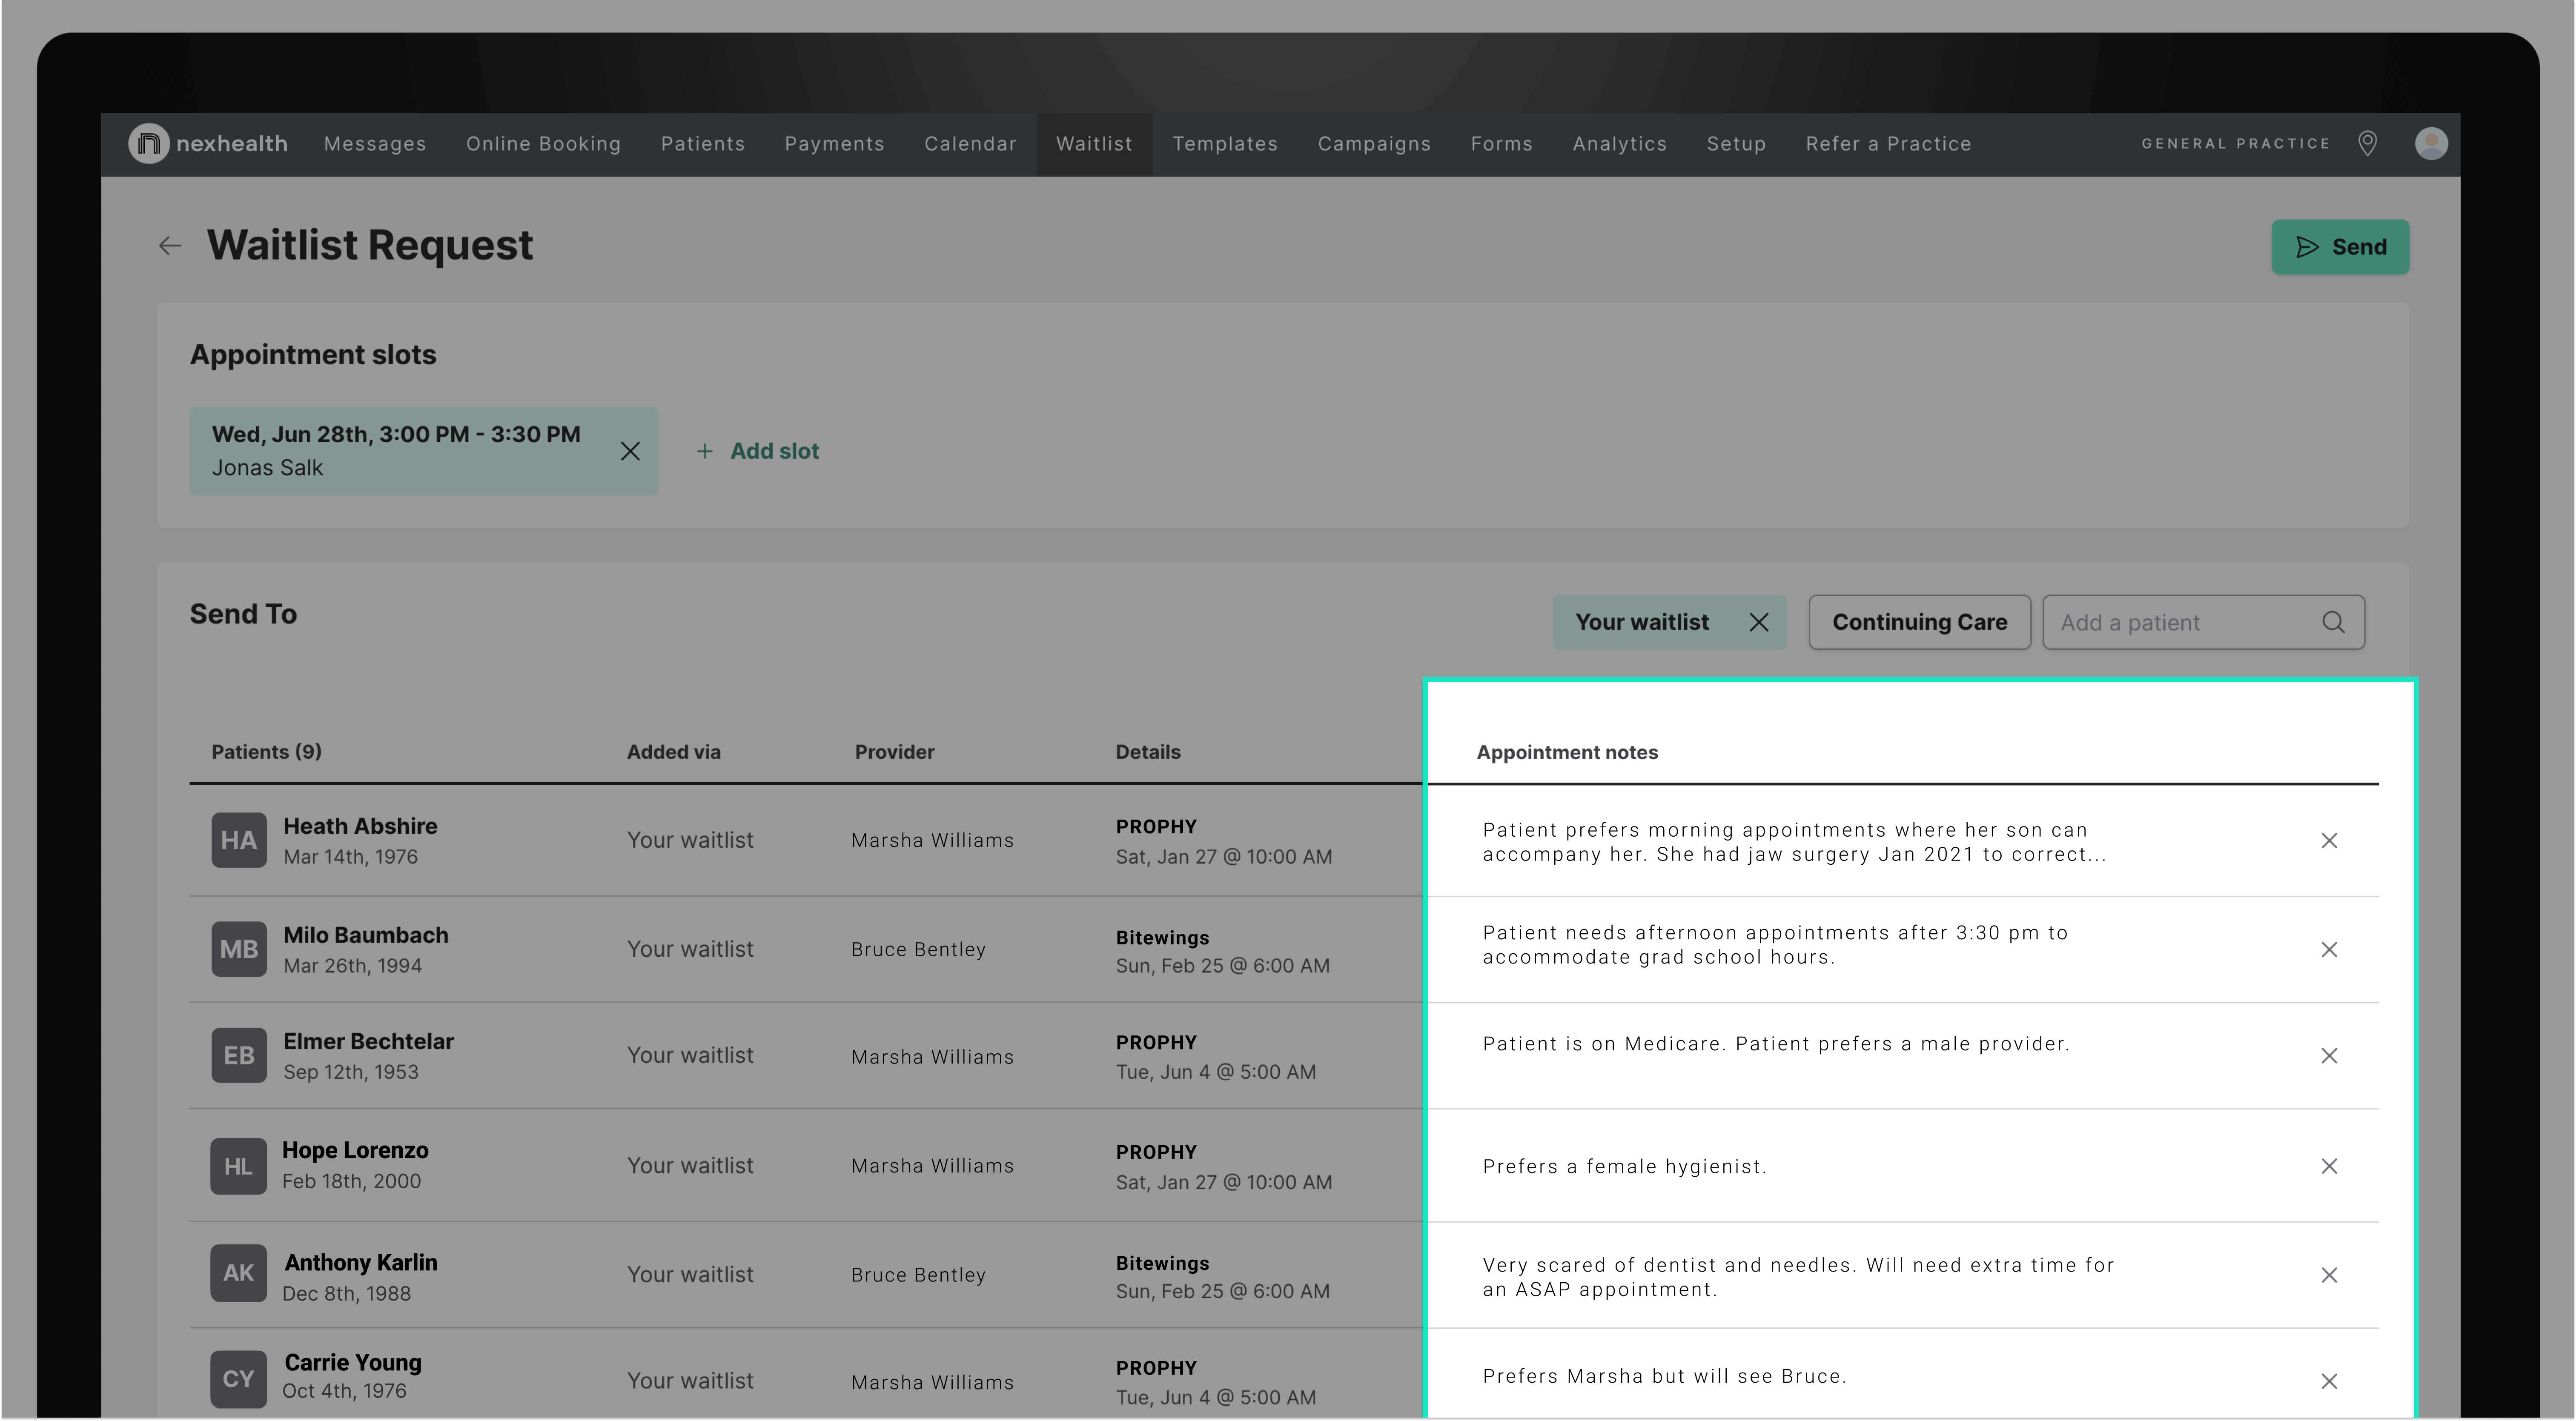Go to the Templates tab

(1225, 144)
